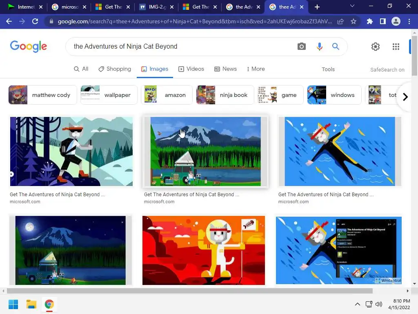The width and height of the screenshot is (418, 314).
Task: Click microsoft.com under the mountain camper image
Action: coord(159,202)
